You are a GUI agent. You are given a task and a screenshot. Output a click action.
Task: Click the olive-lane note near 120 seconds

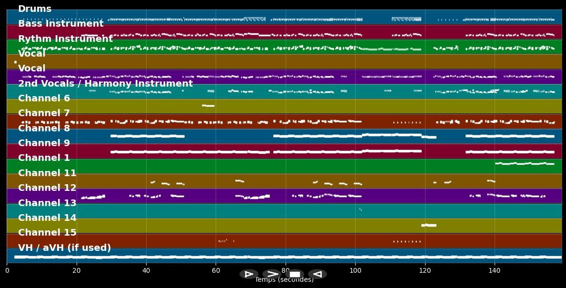[428, 225]
